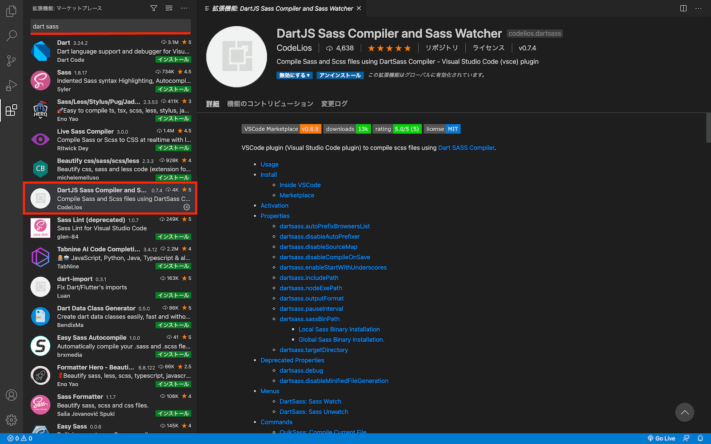The image size is (711, 444).
Task: Open the Search view
Action: tap(11, 36)
